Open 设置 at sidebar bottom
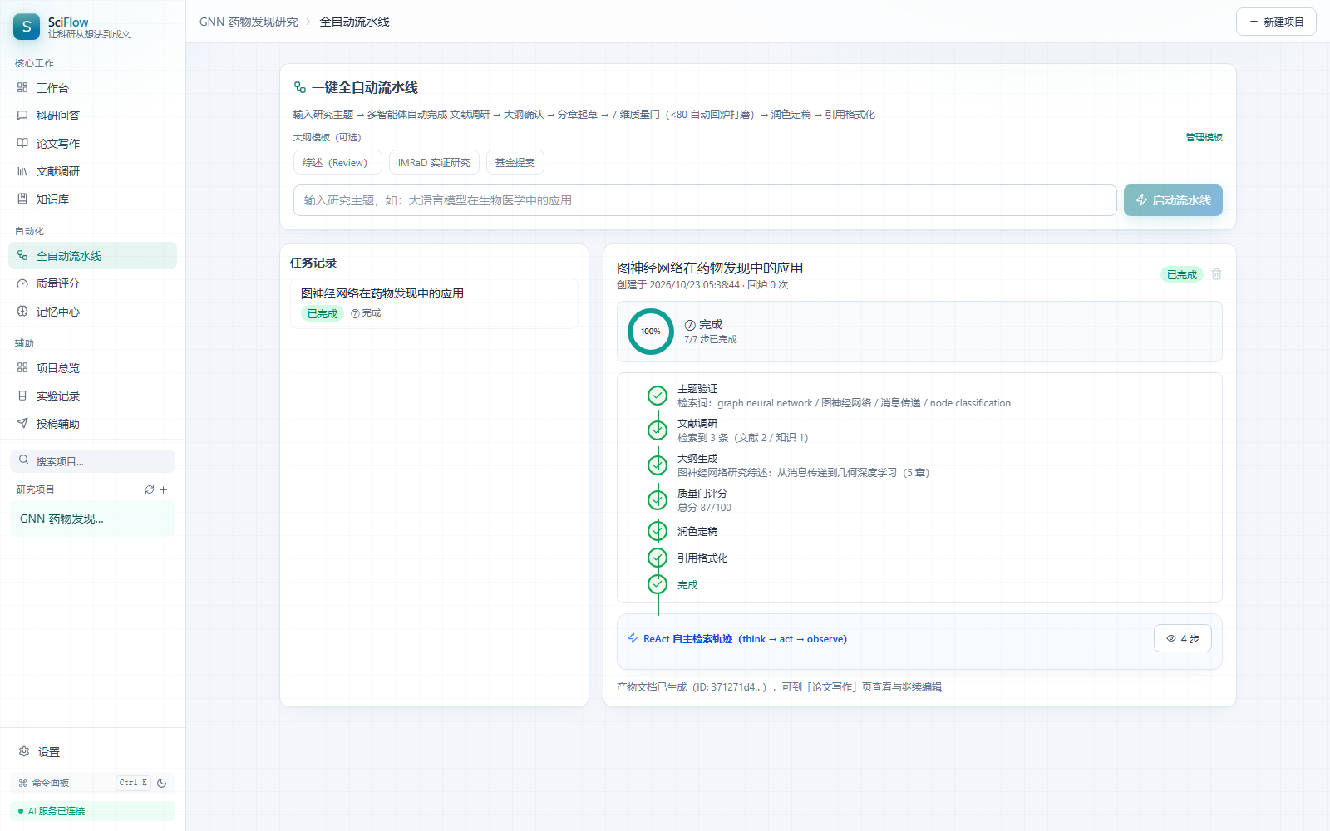This screenshot has width=1330, height=831. pyautogui.click(x=92, y=751)
